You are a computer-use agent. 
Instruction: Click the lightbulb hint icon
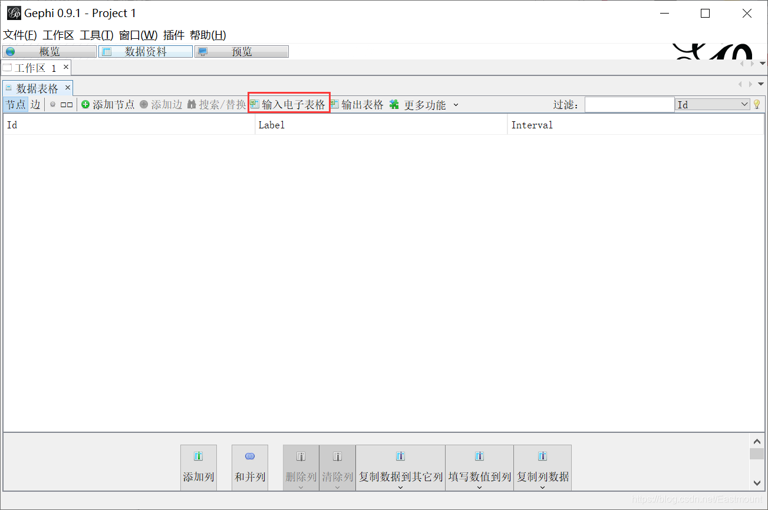(757, 105)
